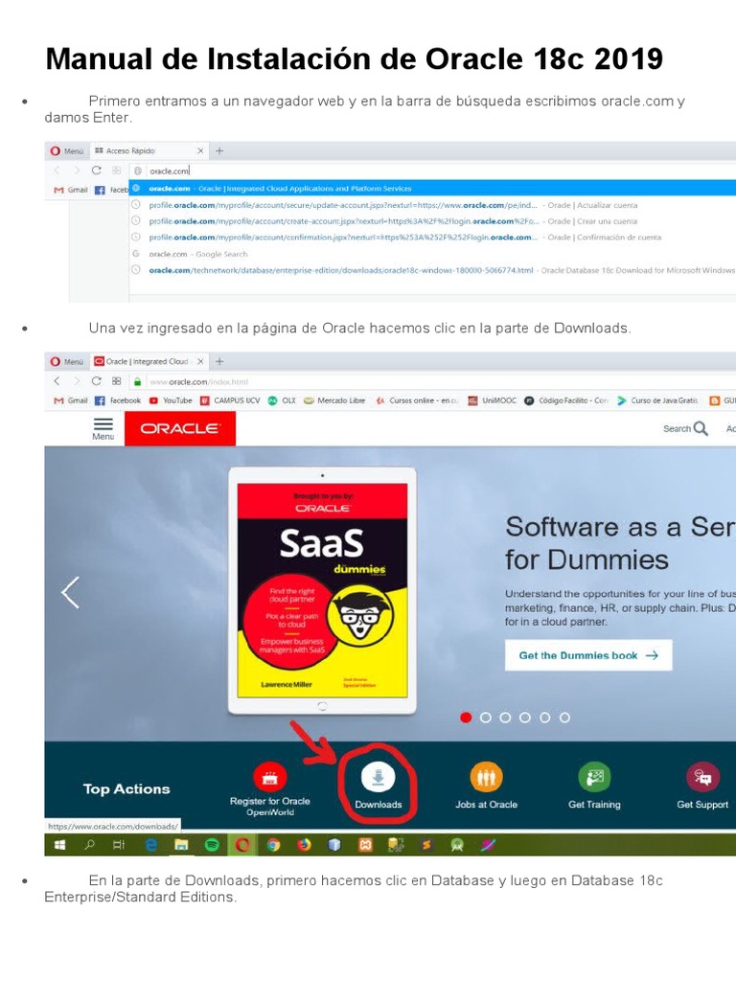Click the SaaS for Dummies tablet image
The height and width of the screenshot is (981, 736).
click(322, 590)
